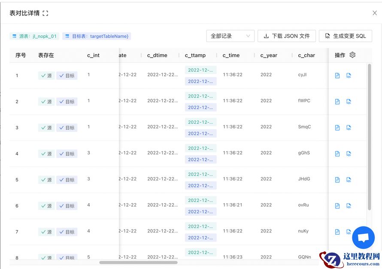The image size is (382, 269).
Task: Open the blue chat support bubble
Action: point(363,238)
